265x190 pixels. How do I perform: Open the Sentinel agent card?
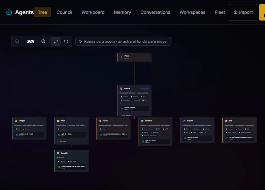pos(155,132)
